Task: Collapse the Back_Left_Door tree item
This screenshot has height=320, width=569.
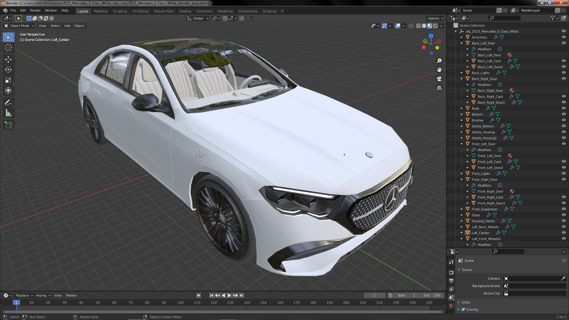Action: tap(462, 43)
